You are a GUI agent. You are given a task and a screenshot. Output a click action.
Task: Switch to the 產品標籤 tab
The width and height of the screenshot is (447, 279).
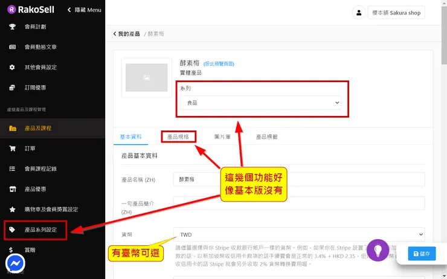coord(266,137)
